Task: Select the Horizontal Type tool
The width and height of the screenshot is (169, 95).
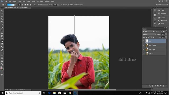Action: 2,53
